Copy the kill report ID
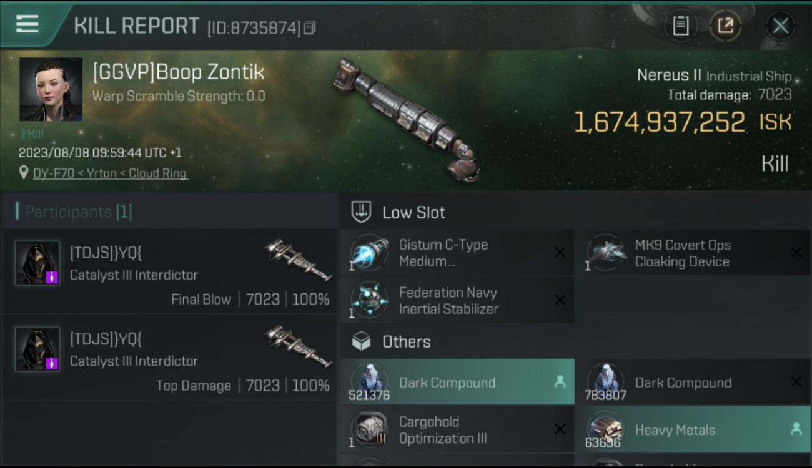This screenshot has width=812, height=468. 310,27
